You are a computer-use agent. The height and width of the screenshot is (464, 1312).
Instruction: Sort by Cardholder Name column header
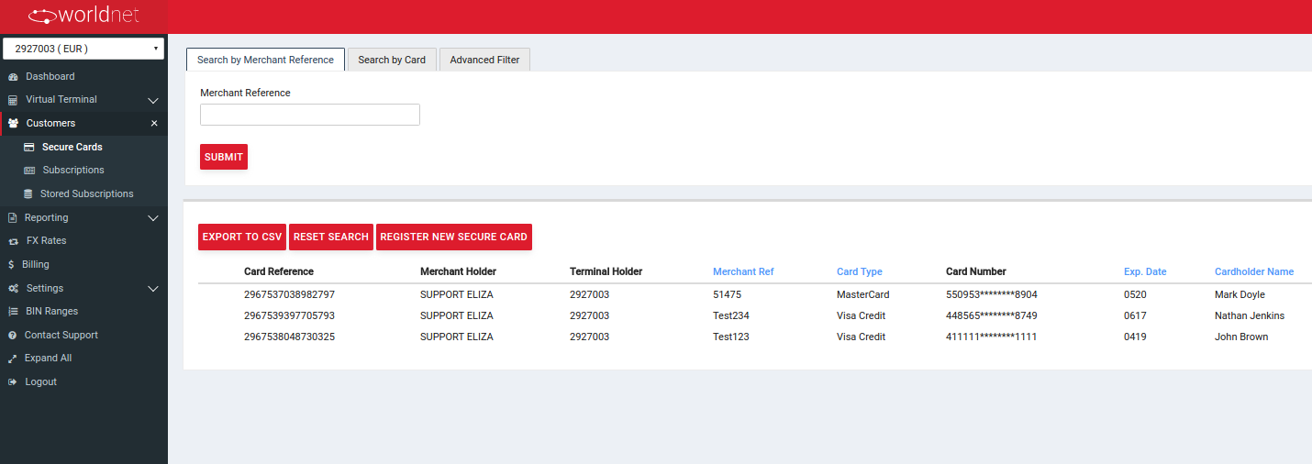[x=1254, y=271]
